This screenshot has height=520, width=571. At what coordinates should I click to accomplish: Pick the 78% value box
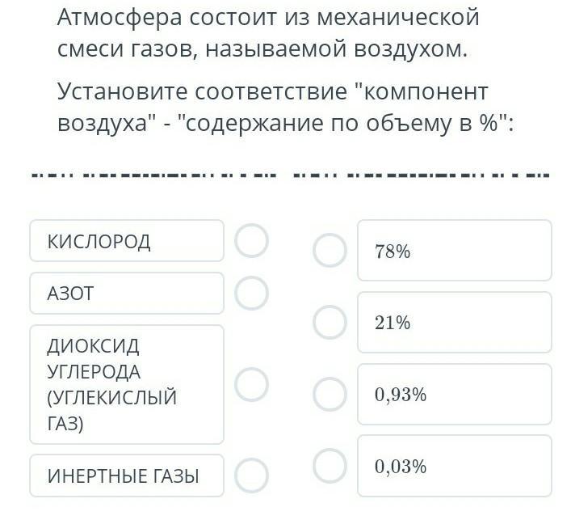(455, 250)
